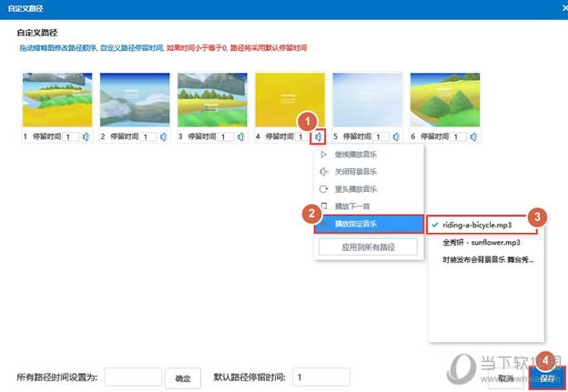
Task: Click the speaker icon for path 1
Action: click(86, 136)
